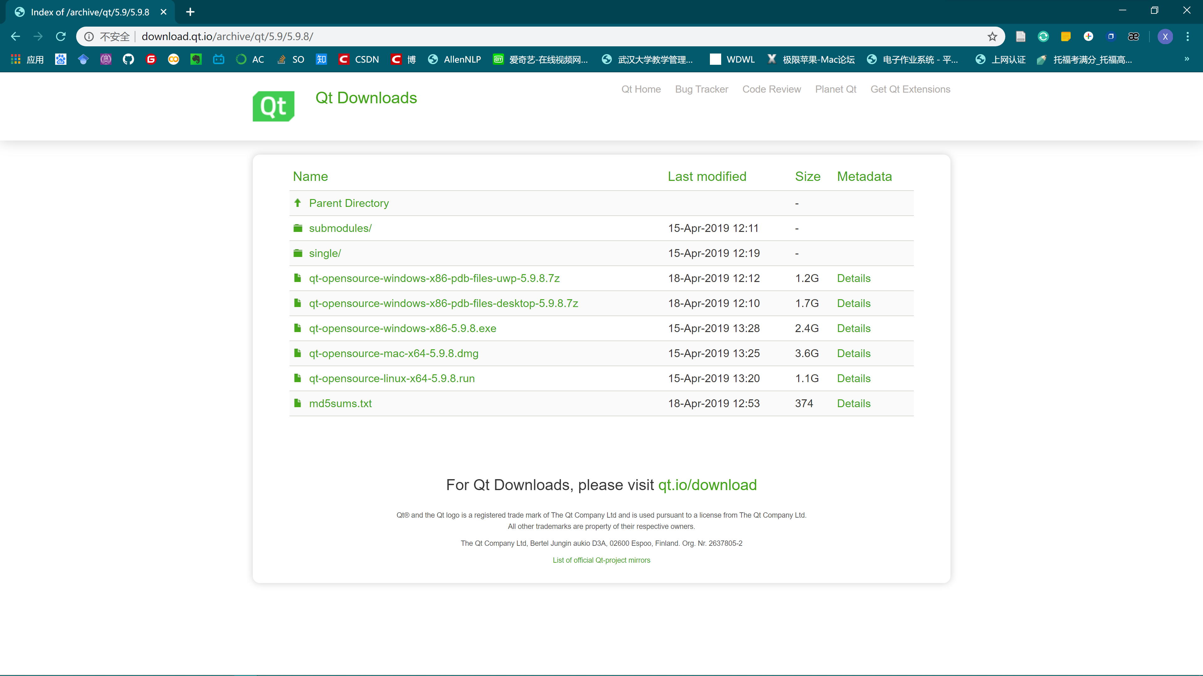The height and width of the screenshot is (676, 1203).
Task: Click the submodules folder icon
Action: point(298,228)
